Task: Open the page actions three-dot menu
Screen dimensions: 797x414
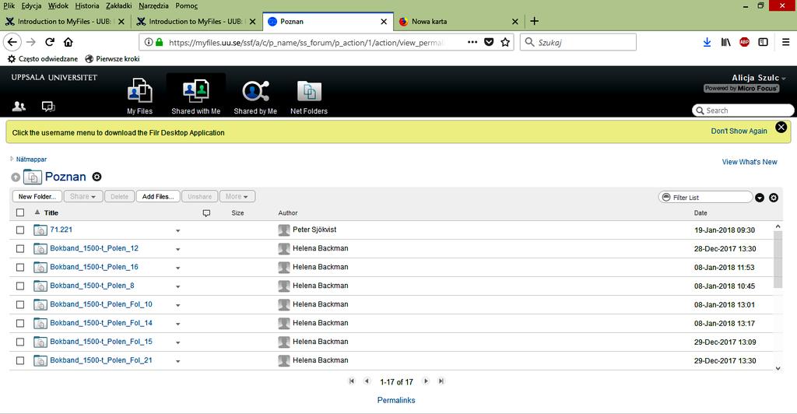Action: (x=472, y=42)
